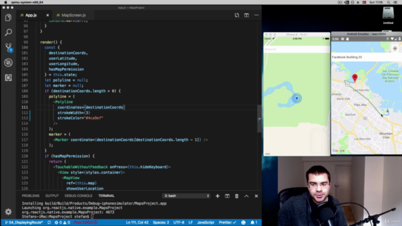Change indentation via 'Spaces: 2'

(x=161, y=222)
